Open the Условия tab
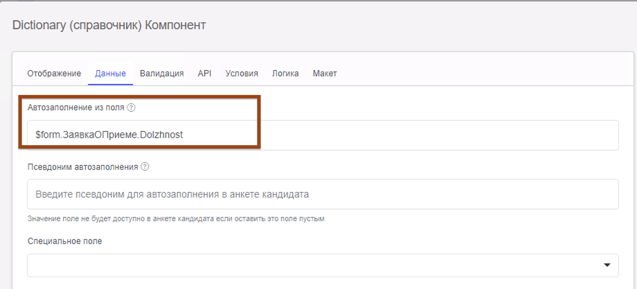The height and width of the screenshot is (289, 637). [242, 73]
